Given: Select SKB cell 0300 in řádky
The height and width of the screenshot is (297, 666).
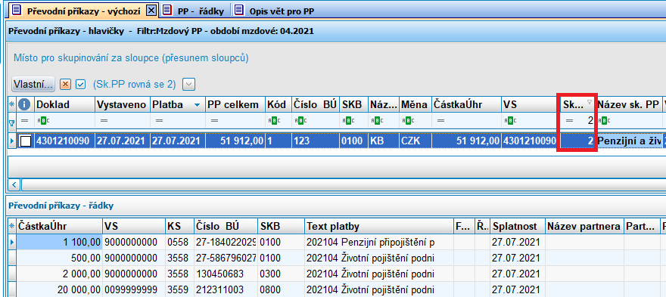Looking at the screenshot, I should tap(281, 274).
